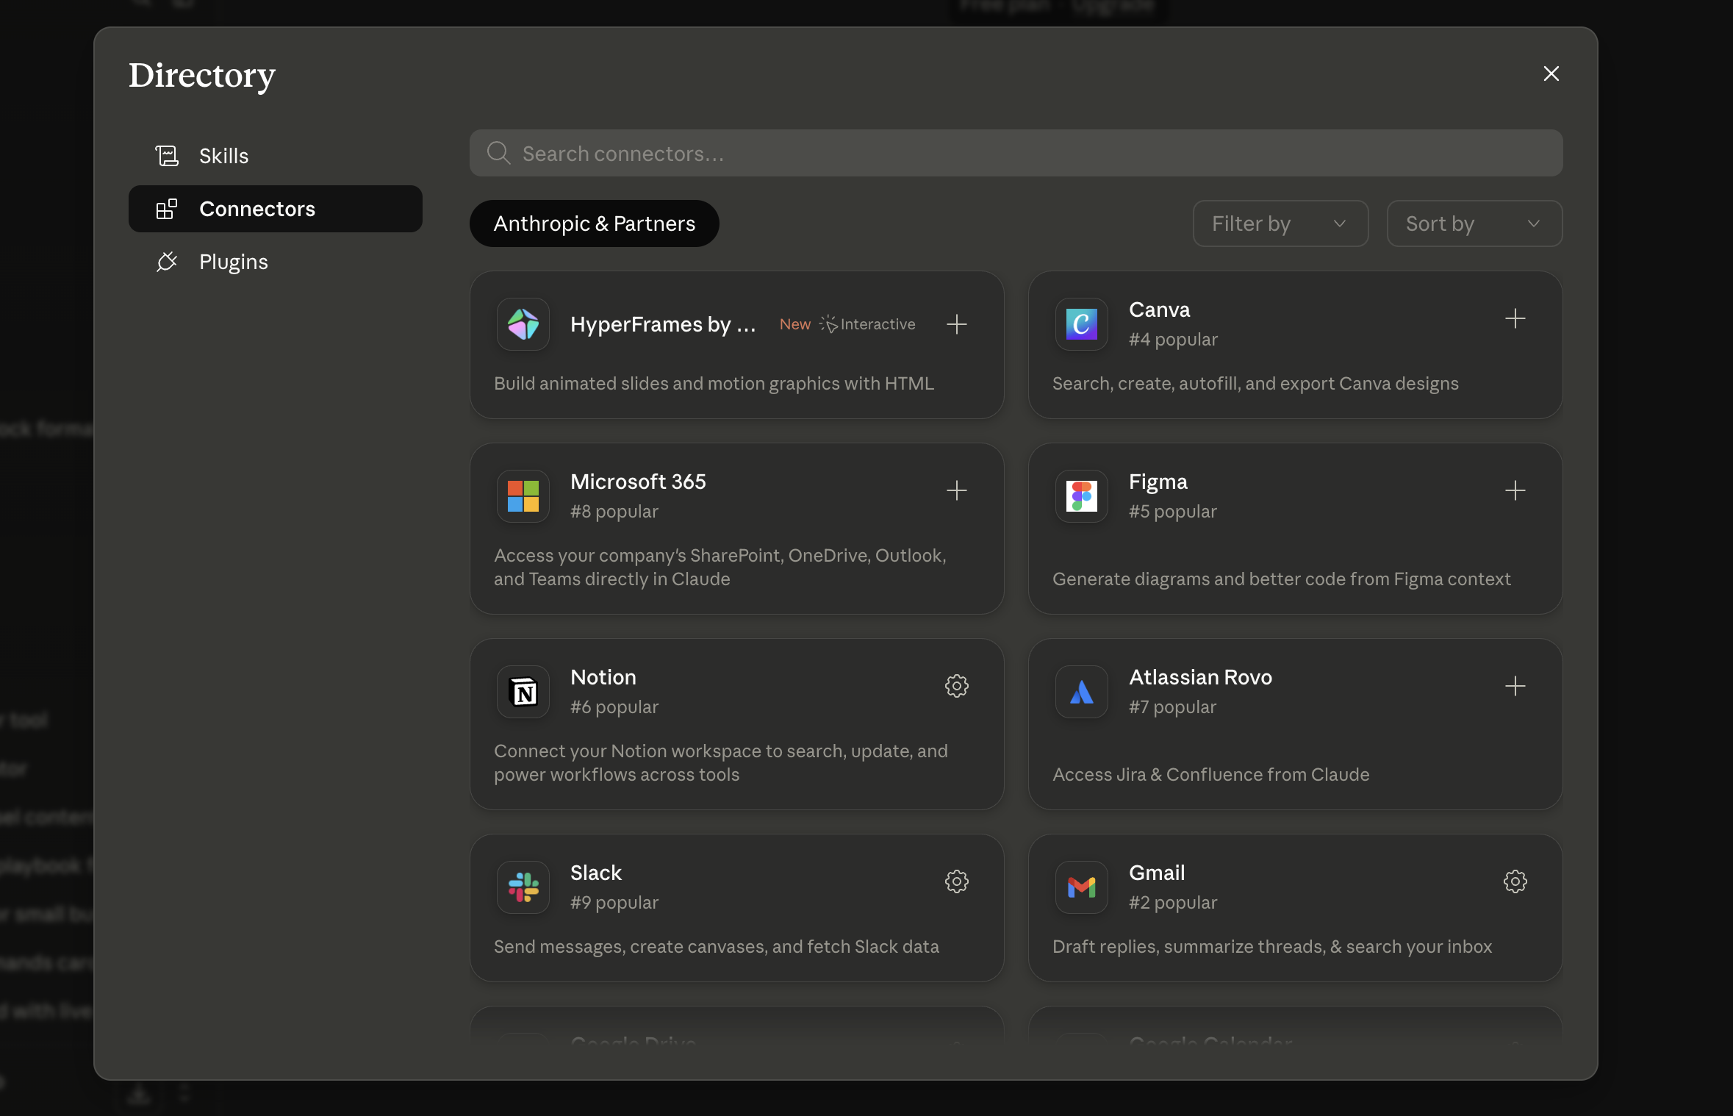Close the Directory dialog

point(1551,74)
